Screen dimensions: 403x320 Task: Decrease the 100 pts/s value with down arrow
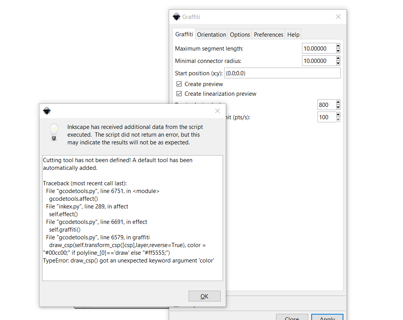338,120
